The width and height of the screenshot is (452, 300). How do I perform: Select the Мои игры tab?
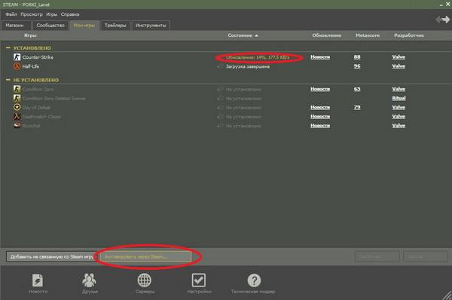(84, 26)
